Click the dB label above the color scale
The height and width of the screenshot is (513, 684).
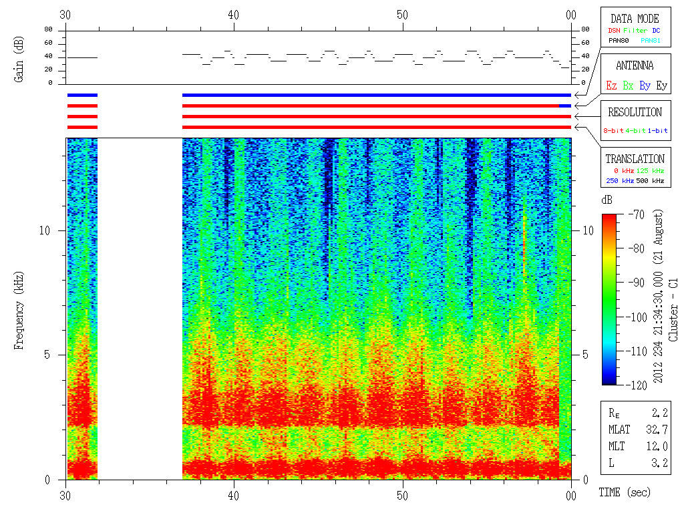pyautogui.click(x=607, y=200)
